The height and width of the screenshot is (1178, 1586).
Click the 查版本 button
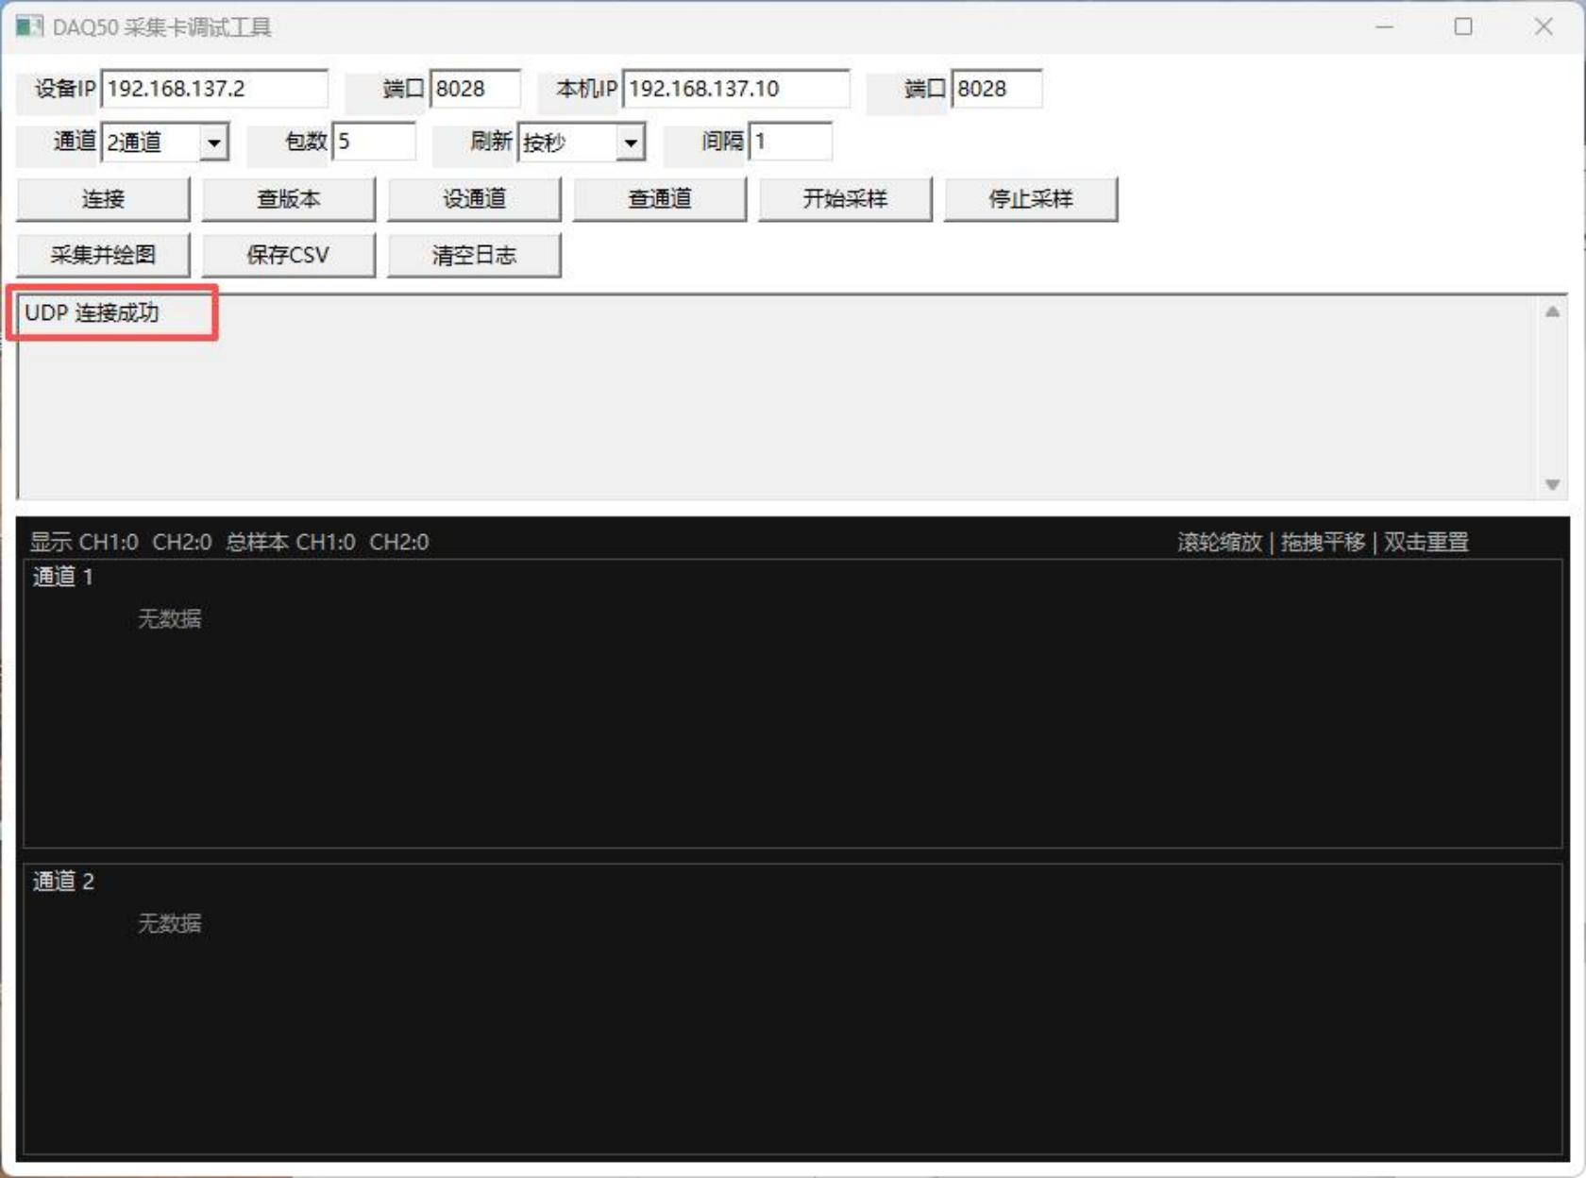[x=288, y=199]
